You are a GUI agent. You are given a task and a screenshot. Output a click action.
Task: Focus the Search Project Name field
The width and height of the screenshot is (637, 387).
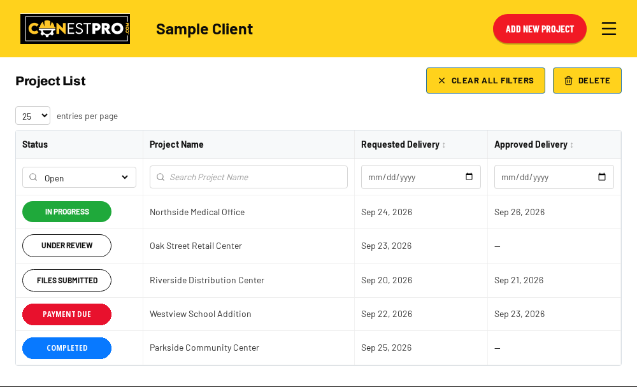[x=248, y=177]
